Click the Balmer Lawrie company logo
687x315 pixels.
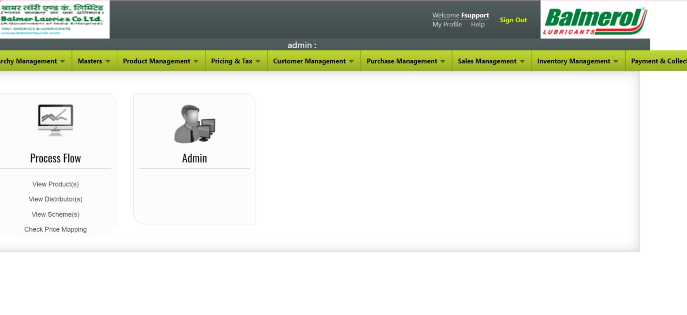[54, 19]
